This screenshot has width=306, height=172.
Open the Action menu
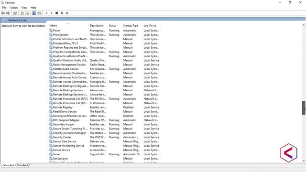(14, 8)
